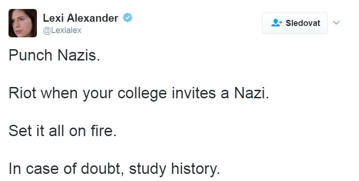Expand the tweet options chevron menu
The height and width of the screenshot is (181, 359).
(x=336, y=23)
